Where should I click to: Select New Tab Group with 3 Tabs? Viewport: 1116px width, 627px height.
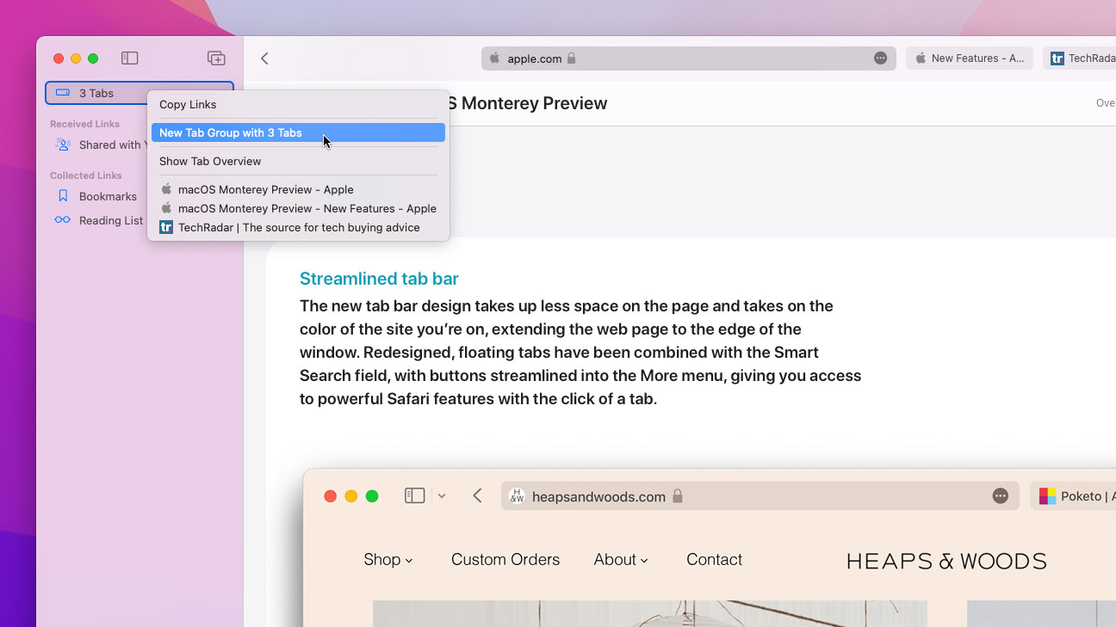(x=230, y=132)
